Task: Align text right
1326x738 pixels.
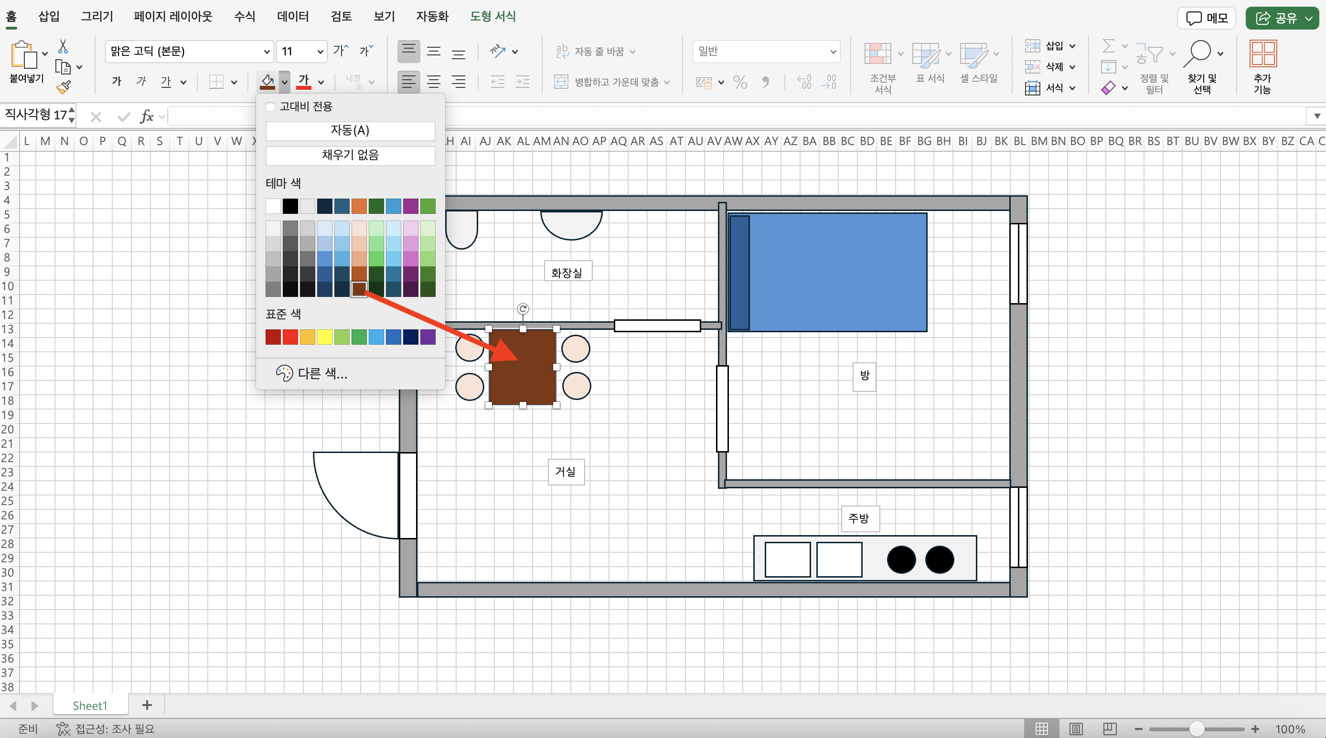Action: (459, 81)
